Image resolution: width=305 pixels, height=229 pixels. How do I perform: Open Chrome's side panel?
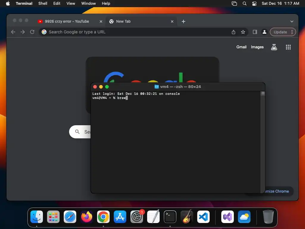[x=255, y=32]
